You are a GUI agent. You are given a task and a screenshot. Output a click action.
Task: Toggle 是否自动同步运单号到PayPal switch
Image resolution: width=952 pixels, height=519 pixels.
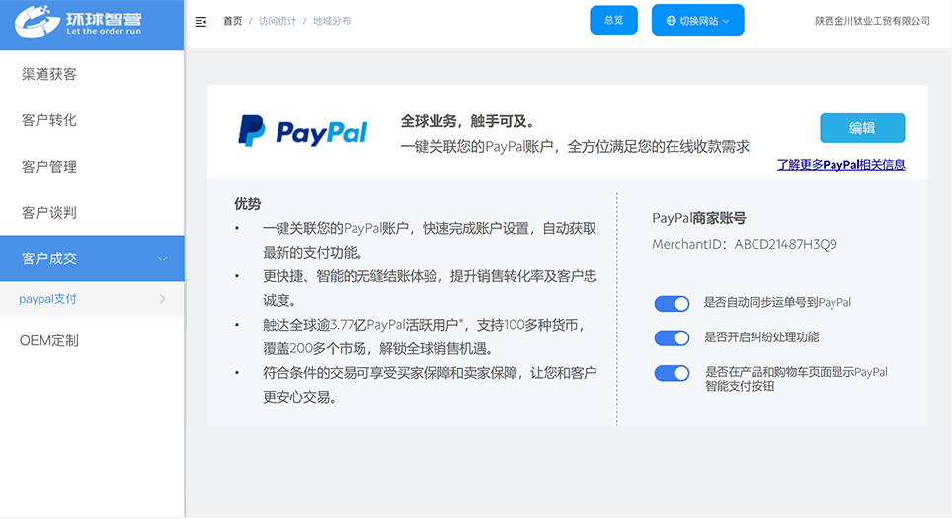(x=672, y=303)
